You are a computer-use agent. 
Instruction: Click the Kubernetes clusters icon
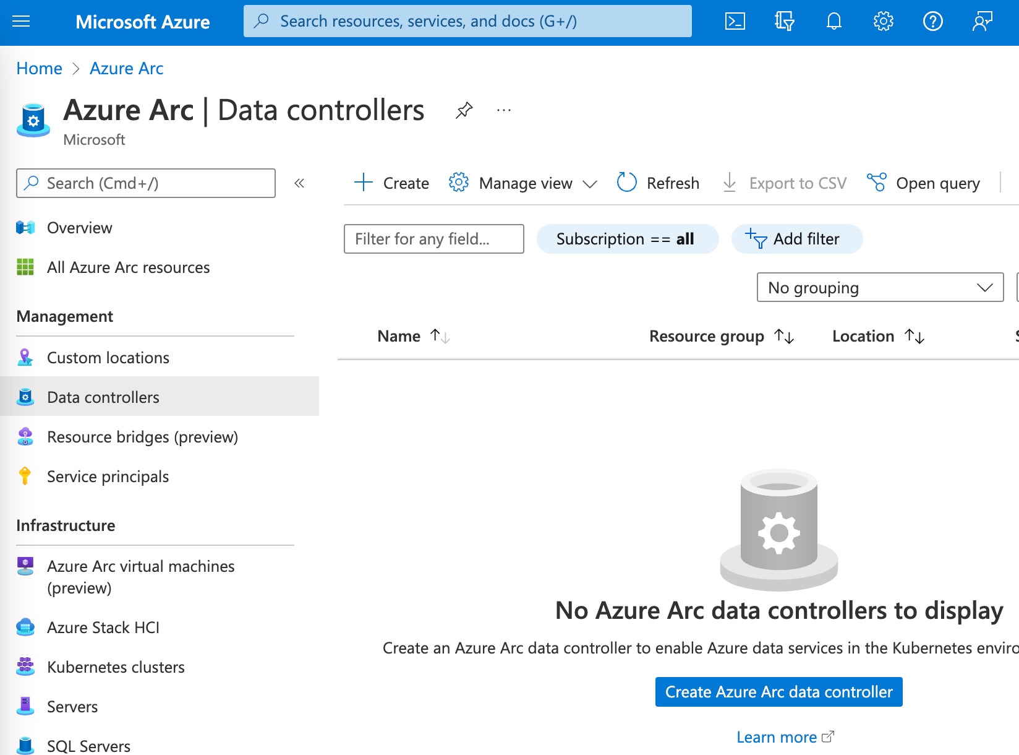click(x=25, y=667)
